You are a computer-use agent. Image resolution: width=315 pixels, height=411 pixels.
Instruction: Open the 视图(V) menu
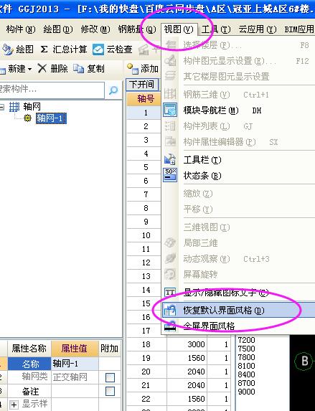coord(179,29)
